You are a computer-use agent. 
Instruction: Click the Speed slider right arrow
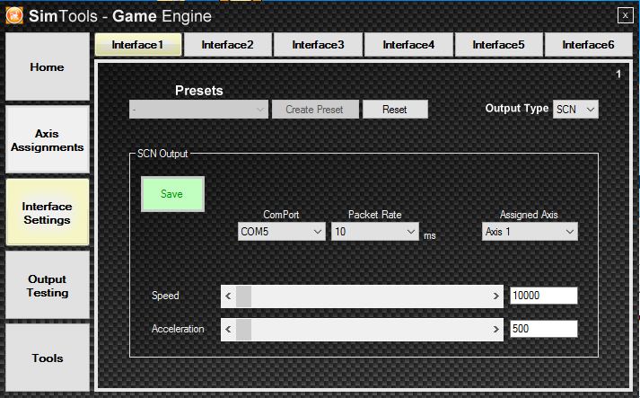click(x=496, y=296)
